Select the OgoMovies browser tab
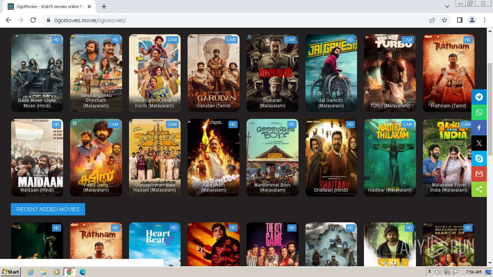The image size is (493, 277). coord(50,7)
